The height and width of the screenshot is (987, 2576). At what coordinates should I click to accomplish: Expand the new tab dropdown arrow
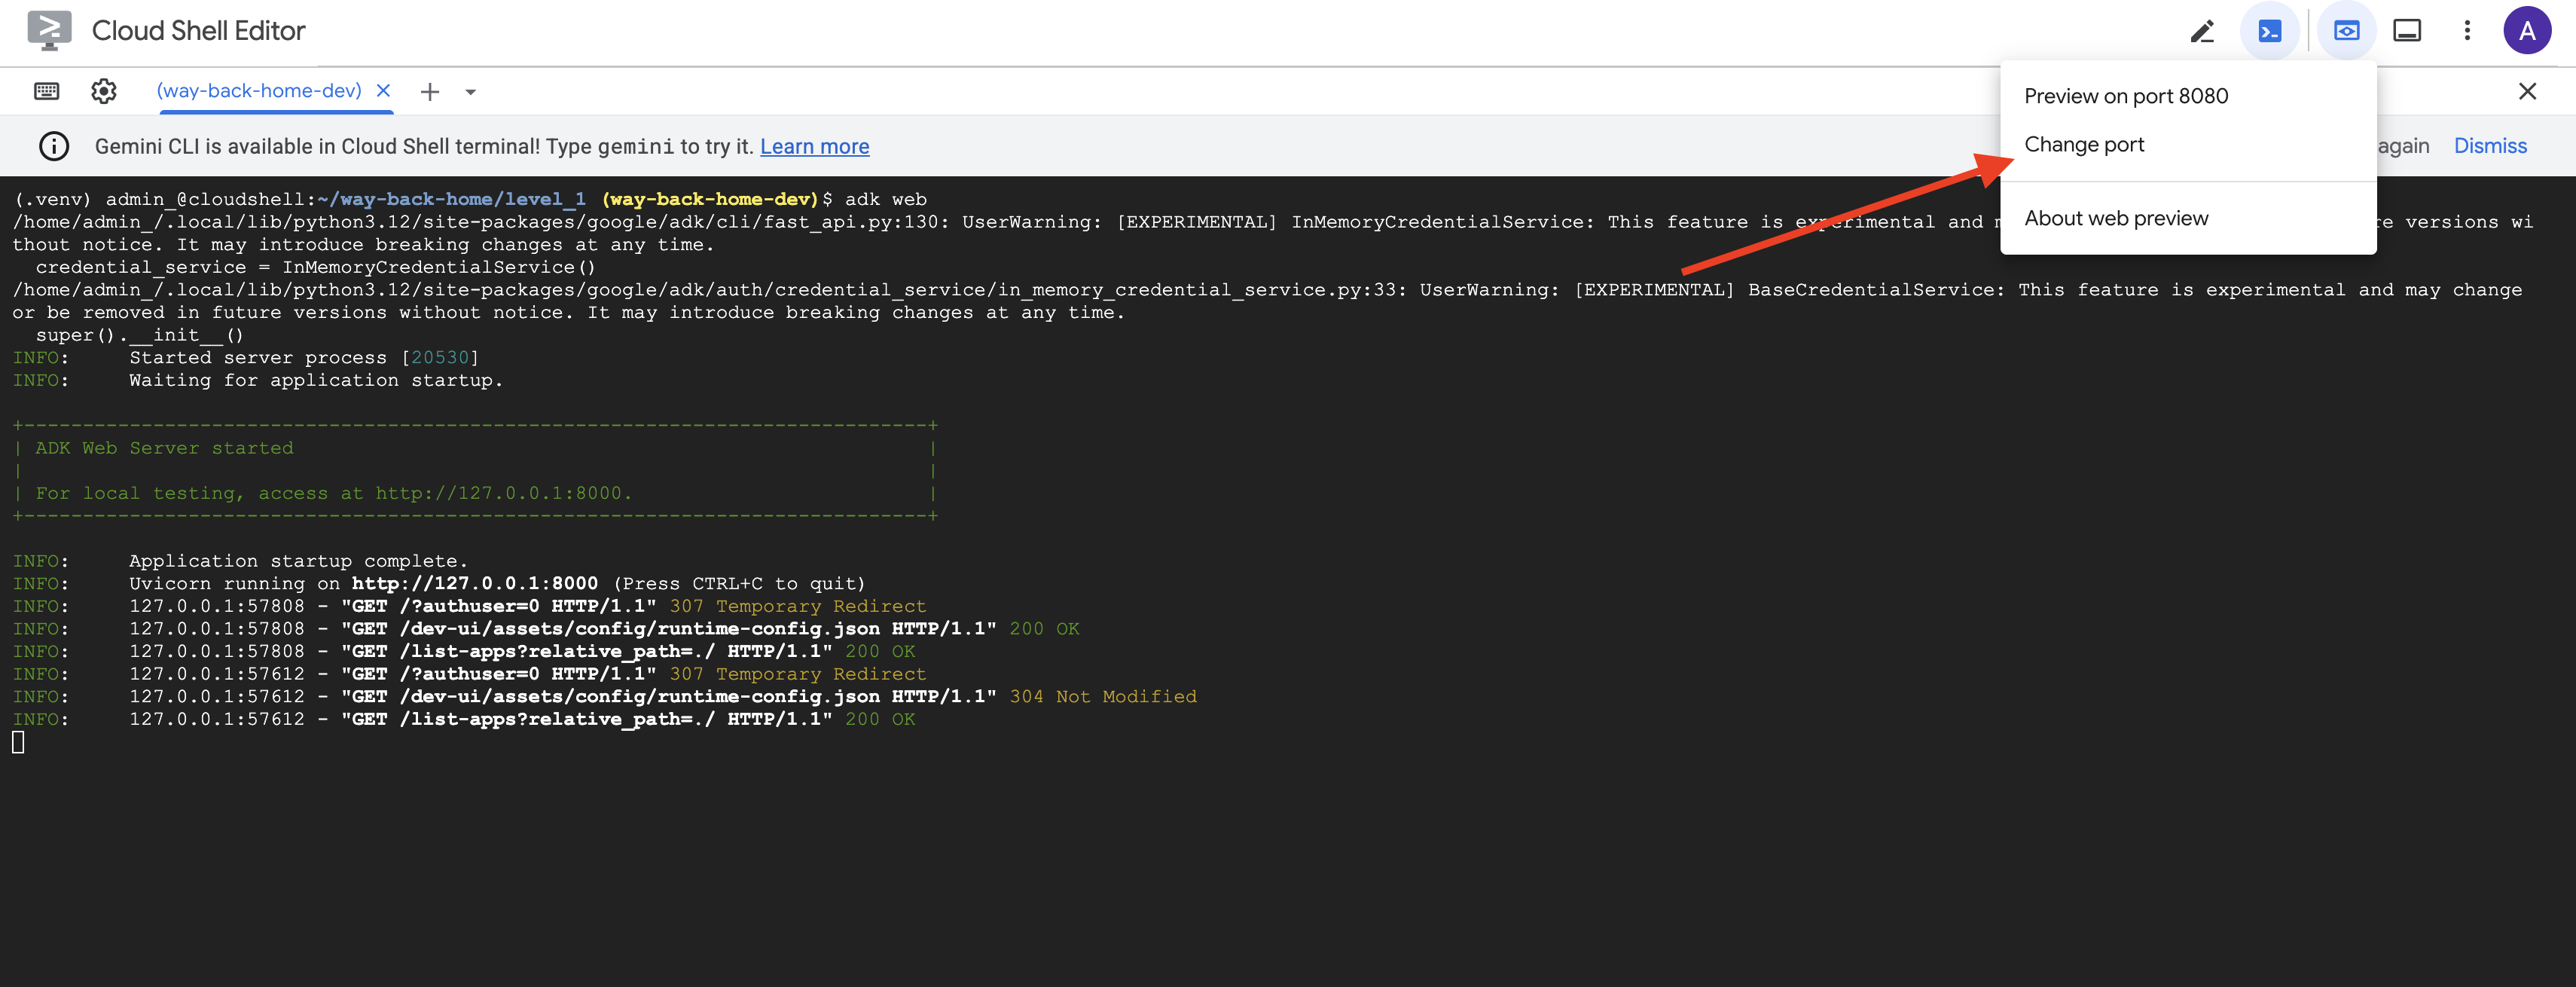[470, 92]
